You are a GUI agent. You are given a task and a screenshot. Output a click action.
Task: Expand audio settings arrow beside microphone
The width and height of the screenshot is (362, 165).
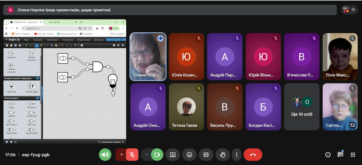pyautogui.click(x=121, y=155)
